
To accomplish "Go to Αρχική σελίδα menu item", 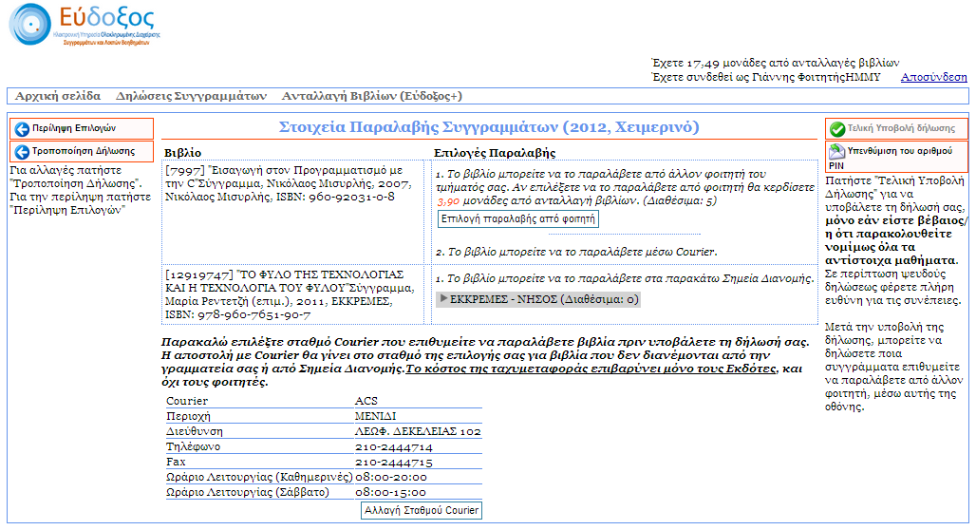I will [58, 96].
